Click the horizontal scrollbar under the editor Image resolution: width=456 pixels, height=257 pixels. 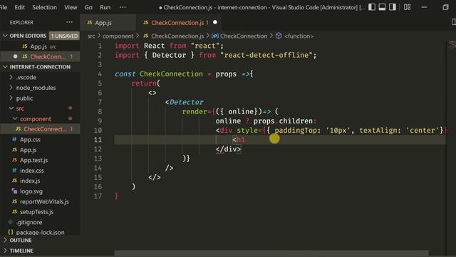pyautogui.click(x=271, y=253)
